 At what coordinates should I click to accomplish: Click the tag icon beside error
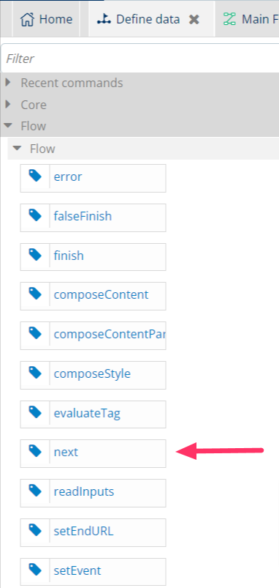coord(35,176)
